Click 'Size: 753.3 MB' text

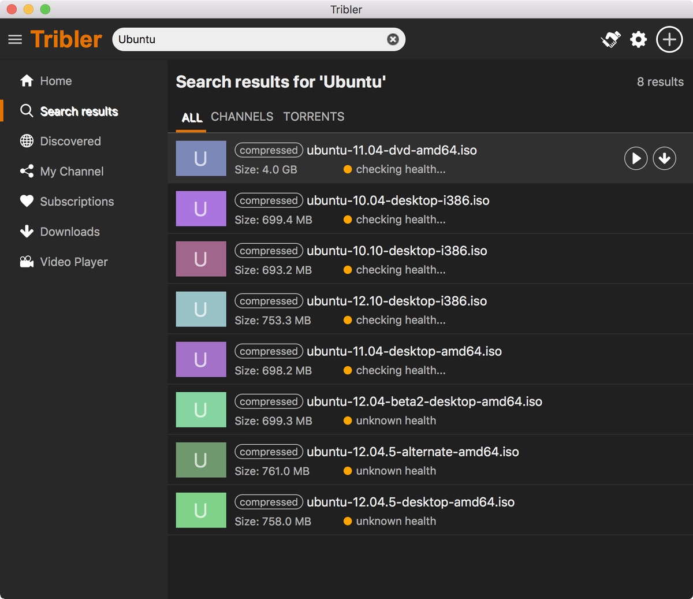click(x=273, y=320)
